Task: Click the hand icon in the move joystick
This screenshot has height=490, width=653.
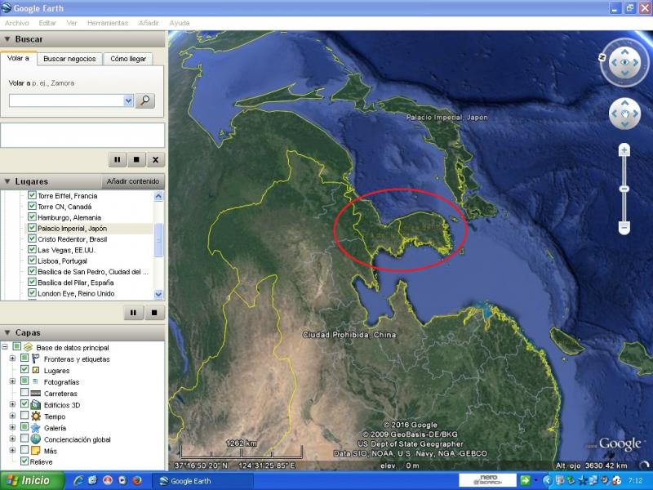Action: [624, 114]
